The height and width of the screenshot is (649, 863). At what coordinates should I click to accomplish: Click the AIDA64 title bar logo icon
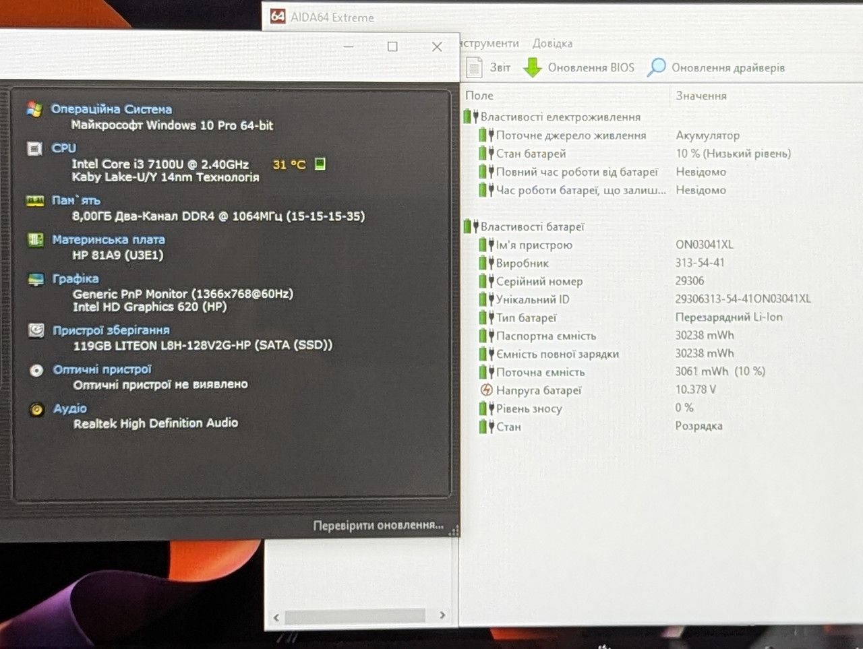278,16
